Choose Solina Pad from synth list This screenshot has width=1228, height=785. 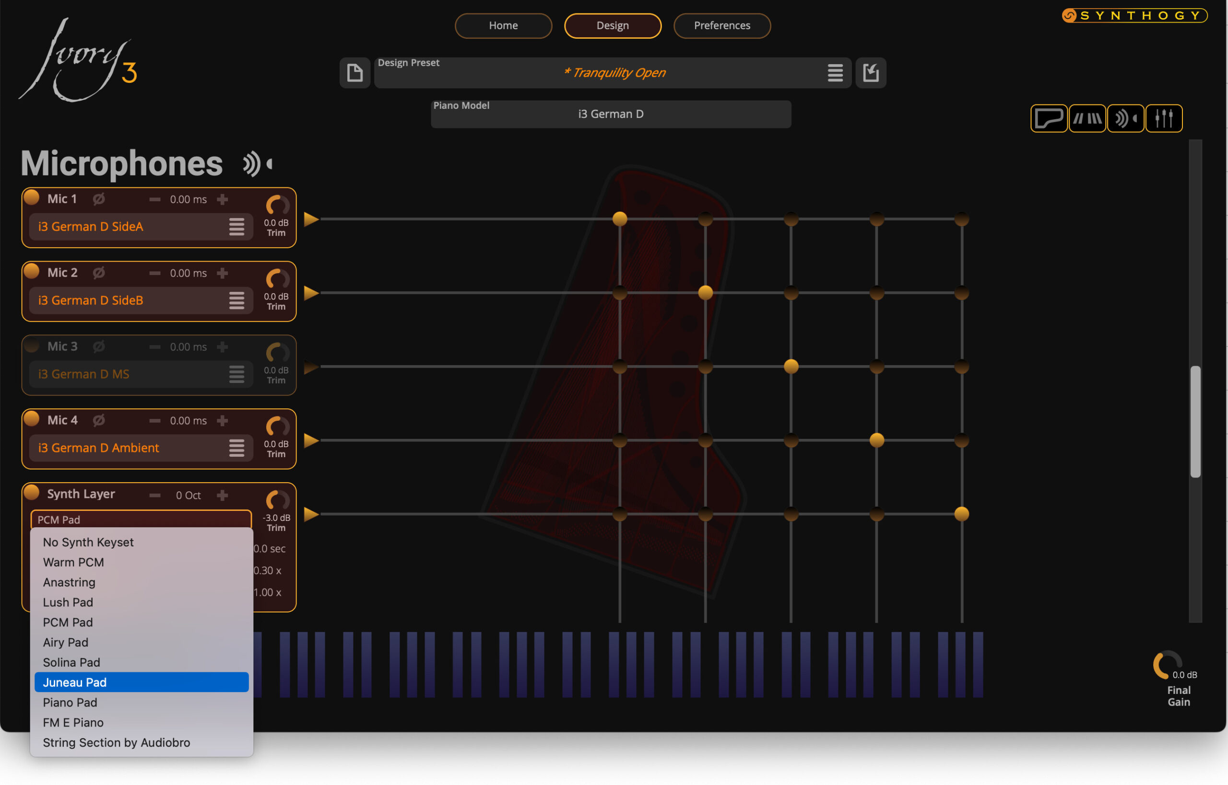(142, 663)
